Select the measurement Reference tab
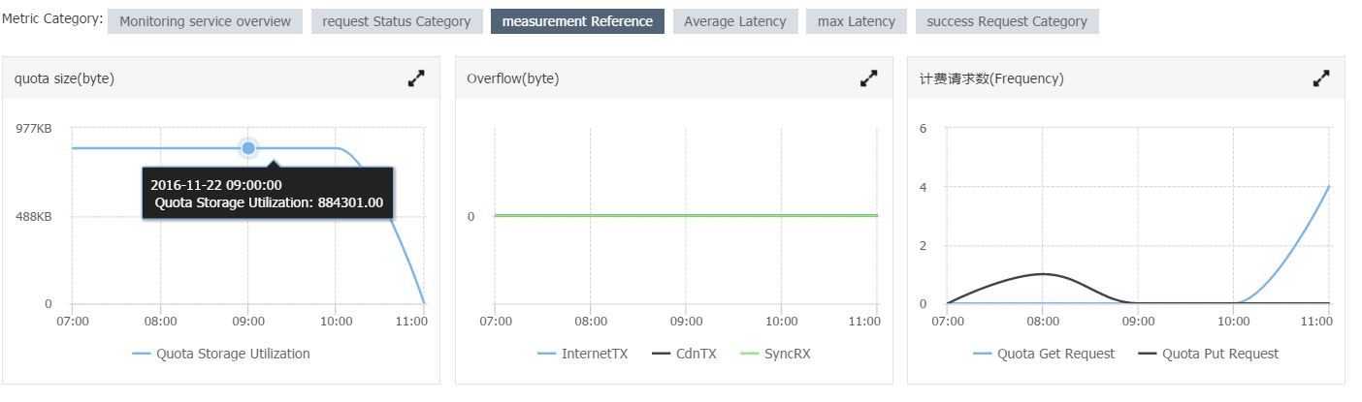Screen dimensions: 1362x402 coord(578,21)
